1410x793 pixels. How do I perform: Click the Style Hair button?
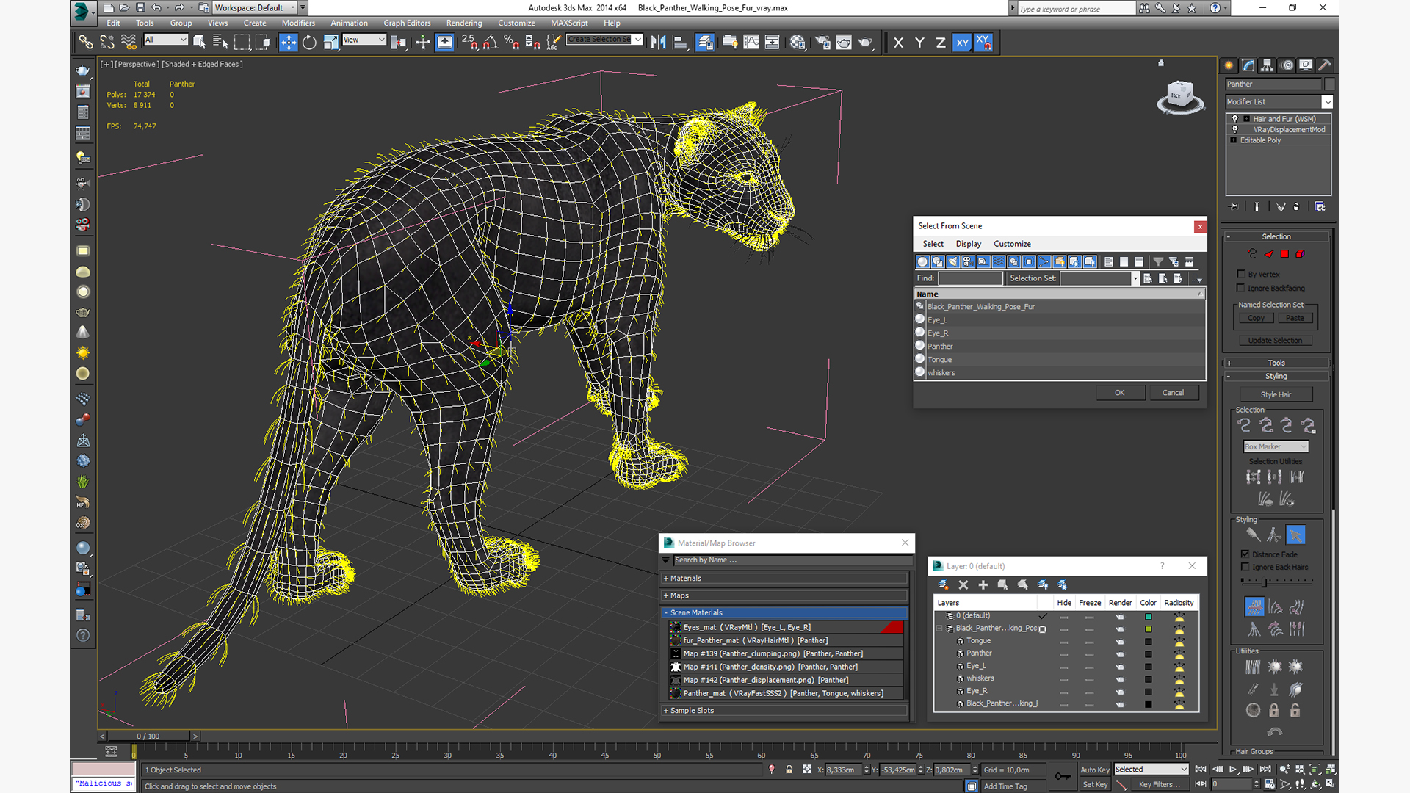(x=1276, y=394)
